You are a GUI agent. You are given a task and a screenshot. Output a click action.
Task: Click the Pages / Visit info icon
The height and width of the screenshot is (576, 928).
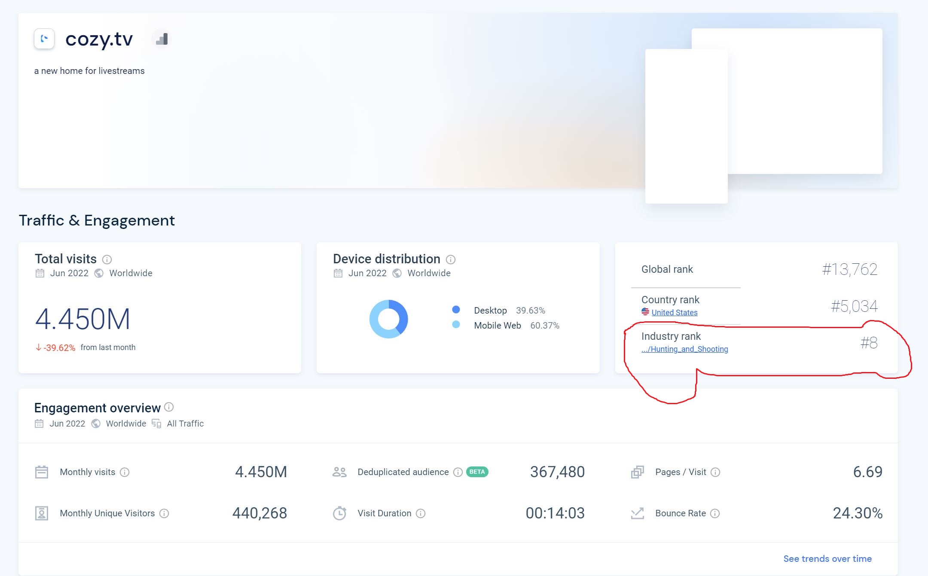coord(715,472)
